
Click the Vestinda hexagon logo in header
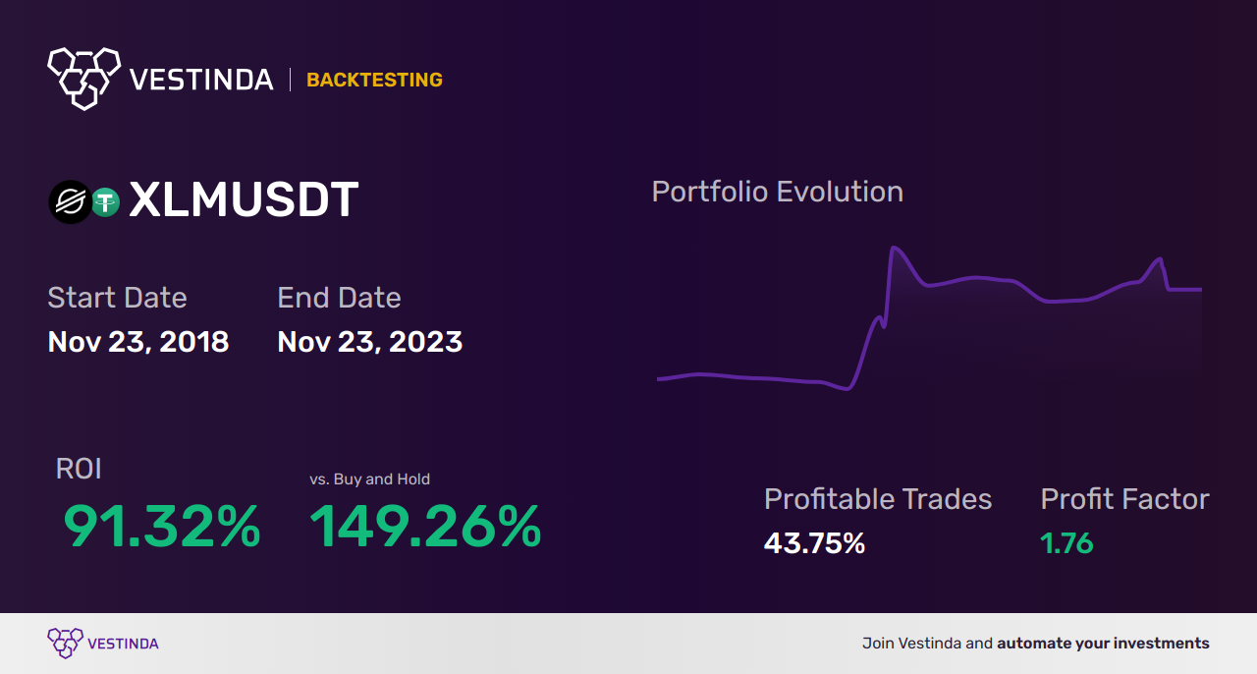(x=84, y=78)
